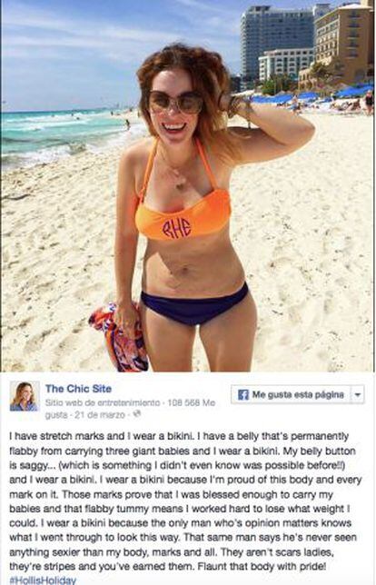The width and height of the screenshot is (376, 585).
Task: Click the tall gray hotel tower in background
Action: (276, 43)
